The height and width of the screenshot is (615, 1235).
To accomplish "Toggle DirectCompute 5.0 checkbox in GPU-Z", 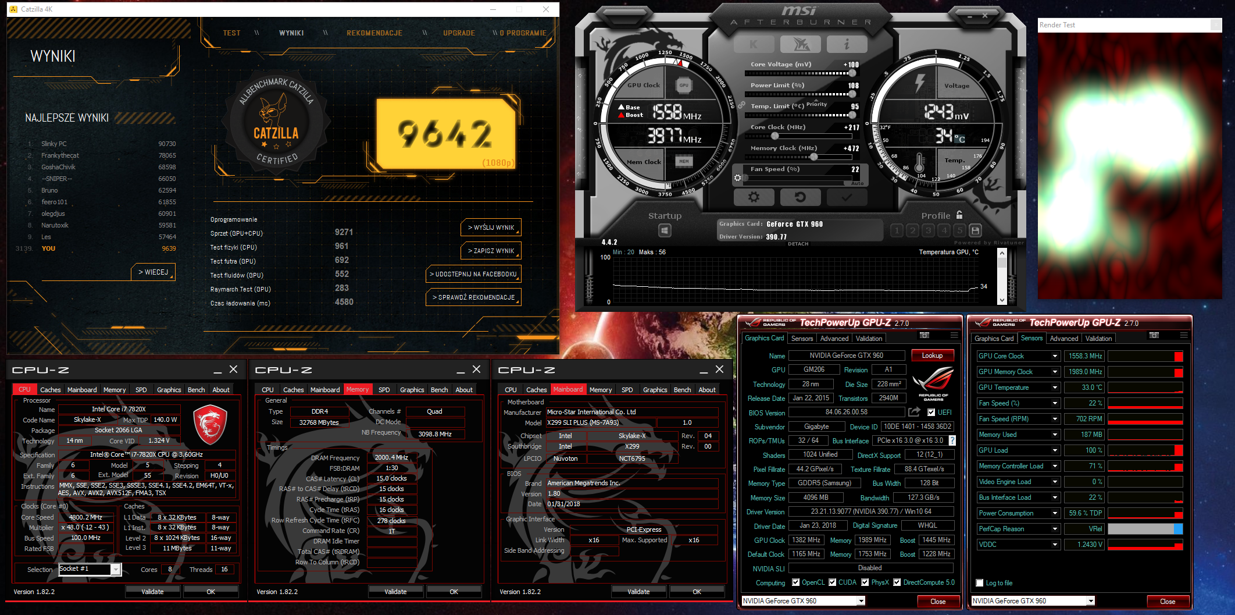I will (897, 582).
